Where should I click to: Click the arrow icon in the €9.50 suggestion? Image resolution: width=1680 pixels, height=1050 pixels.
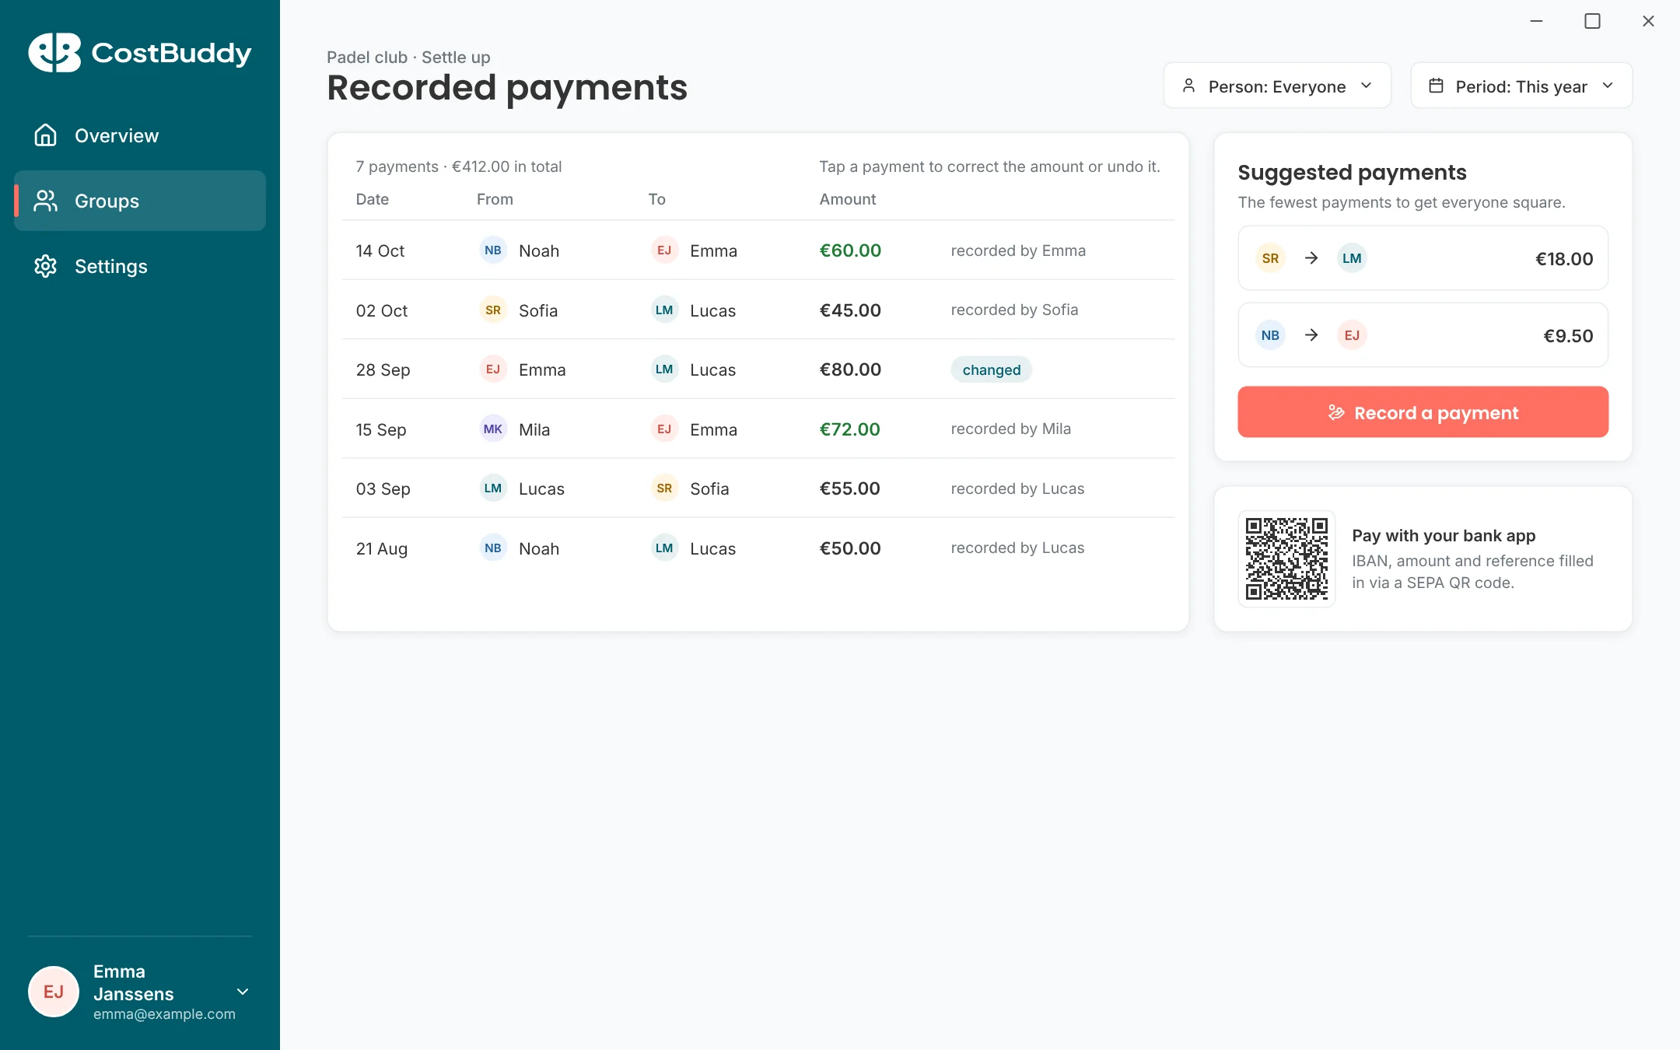click(x=1311, y=335)
